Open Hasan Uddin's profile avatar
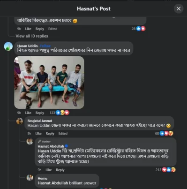187x189 pixels. coord(8,46)
